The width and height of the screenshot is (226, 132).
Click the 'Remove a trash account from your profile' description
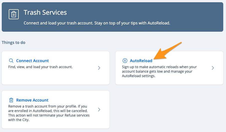pos(49,113)
